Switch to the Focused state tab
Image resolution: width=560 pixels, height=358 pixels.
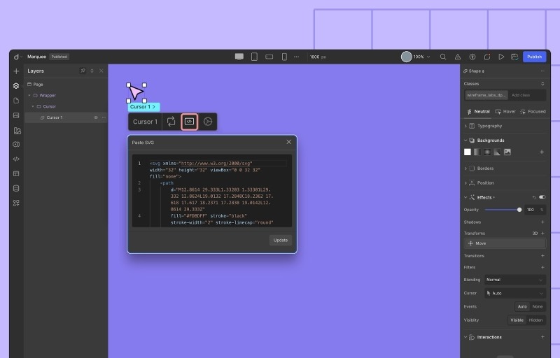[x=533, y=111]
